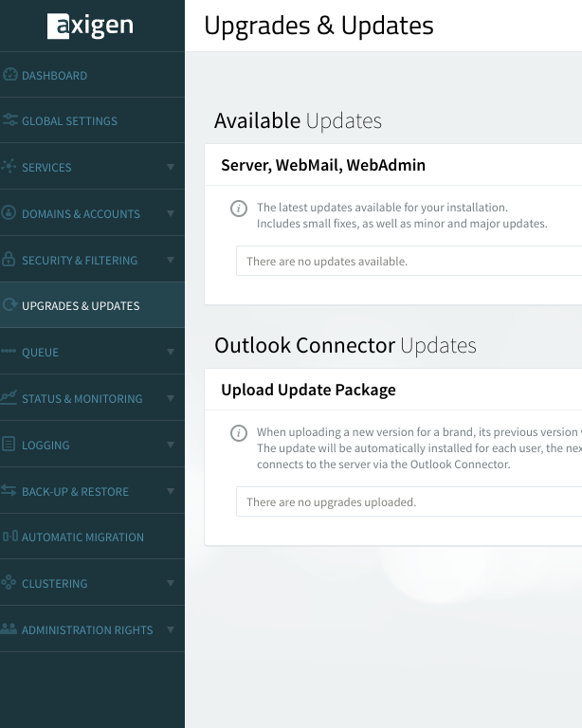Click the Upload Update Package header
This screenshot has width=582, height=728.
tap(308, 390)
